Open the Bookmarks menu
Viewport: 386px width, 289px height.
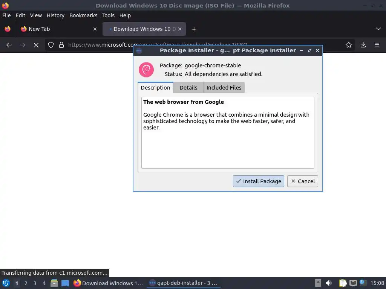(x=83, y=15)
